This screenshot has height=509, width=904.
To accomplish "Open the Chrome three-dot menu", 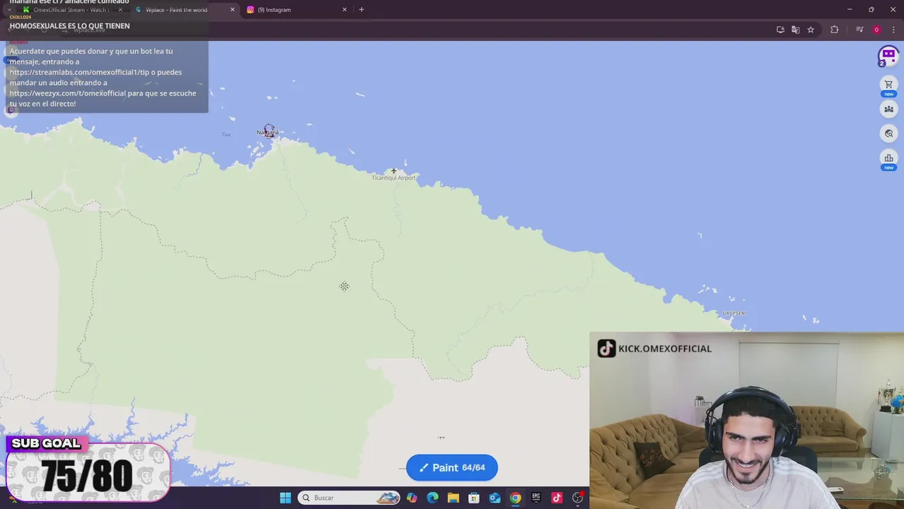I will pos(893,30).
